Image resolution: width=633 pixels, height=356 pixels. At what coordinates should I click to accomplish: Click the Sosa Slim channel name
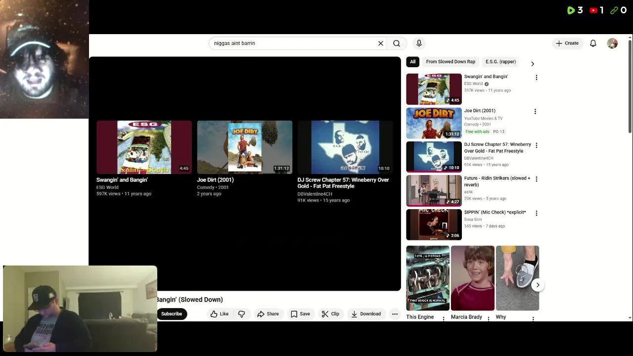coord(473,220)
